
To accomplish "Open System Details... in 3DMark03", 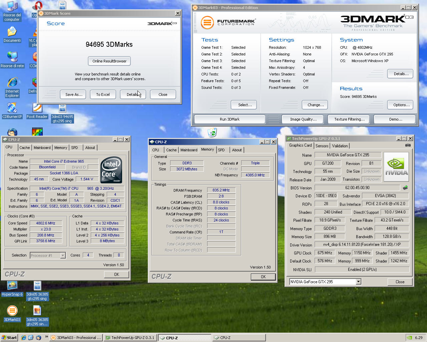I will (x=401, y=74).
